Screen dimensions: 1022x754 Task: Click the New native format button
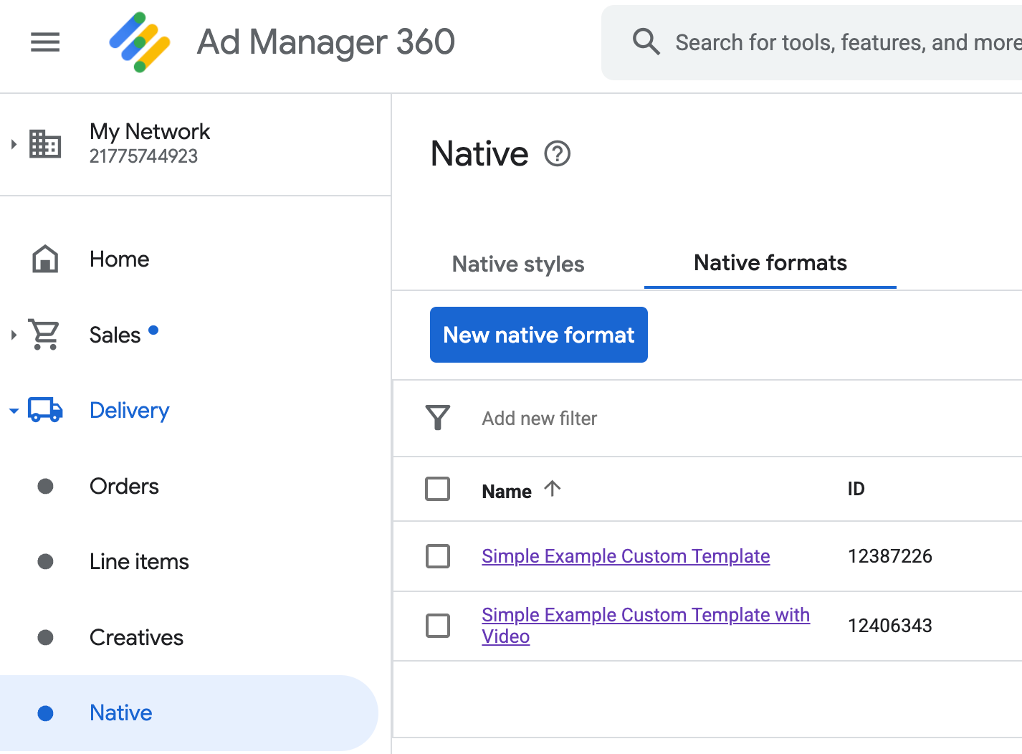538,335
